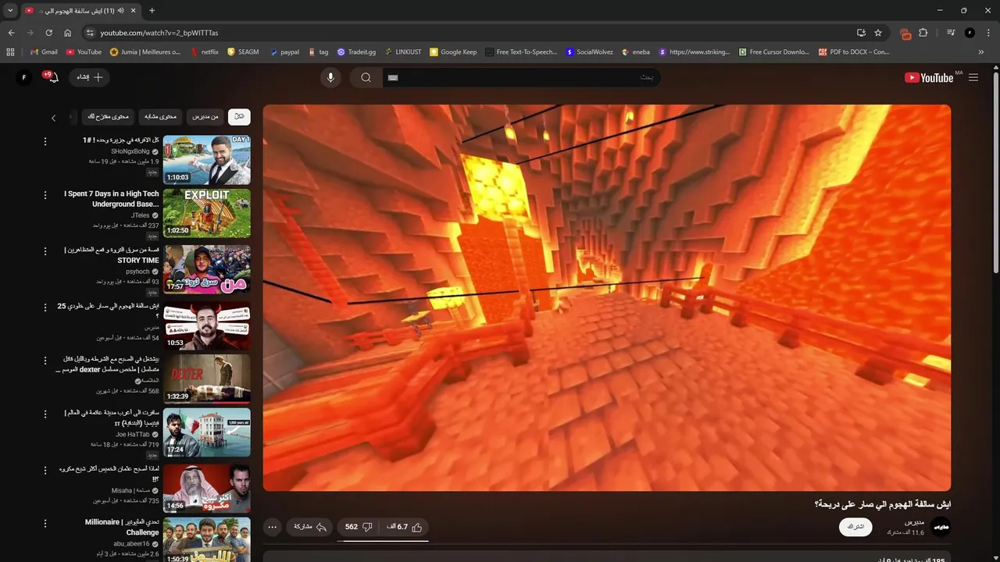Click the address bar URL
1000x562 pixels.
(159, 33)
